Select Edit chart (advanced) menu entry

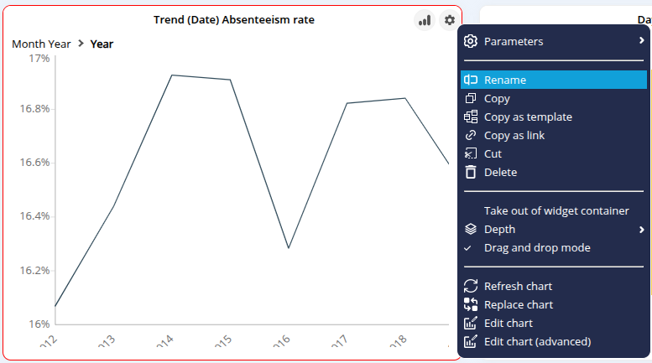(537, 341)
